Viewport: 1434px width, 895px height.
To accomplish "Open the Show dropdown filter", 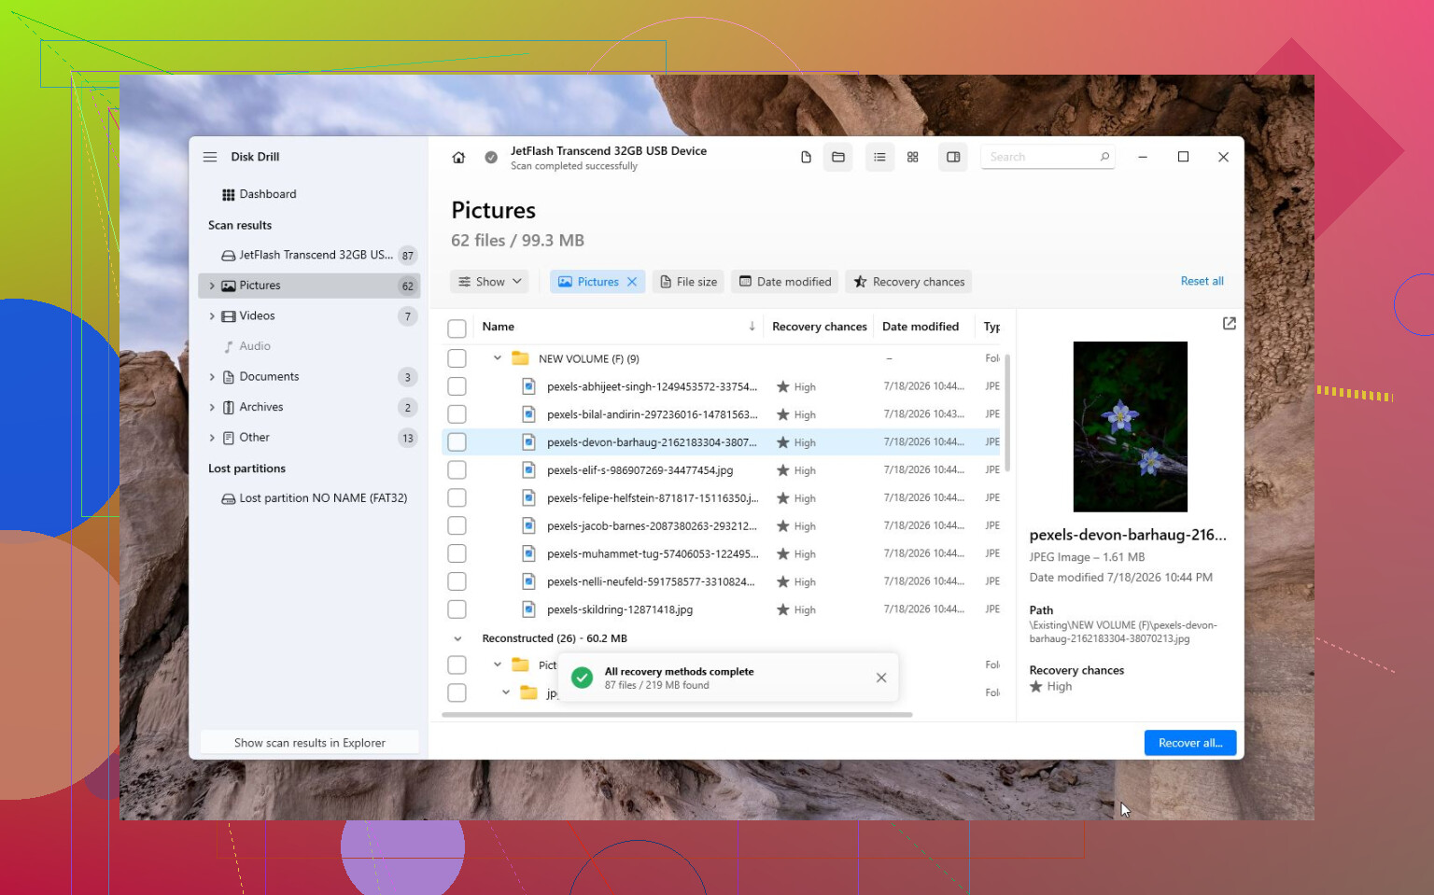I will 489,282.
